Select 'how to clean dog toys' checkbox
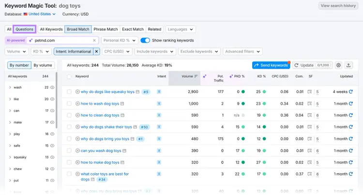The height and width of the screenshot is (195, 363). click(69, 115)
